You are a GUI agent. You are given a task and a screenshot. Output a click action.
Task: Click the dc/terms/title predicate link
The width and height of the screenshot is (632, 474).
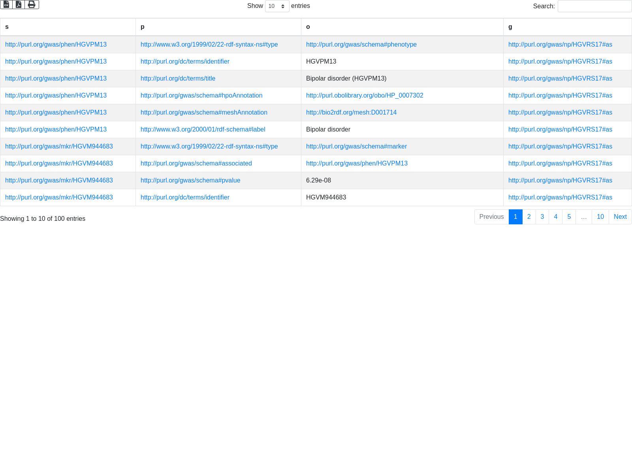coord(178,79)
